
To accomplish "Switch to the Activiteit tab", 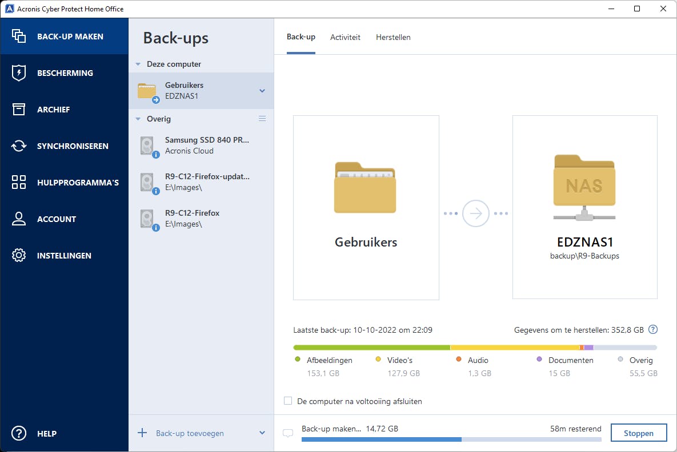I will (345, 38).
